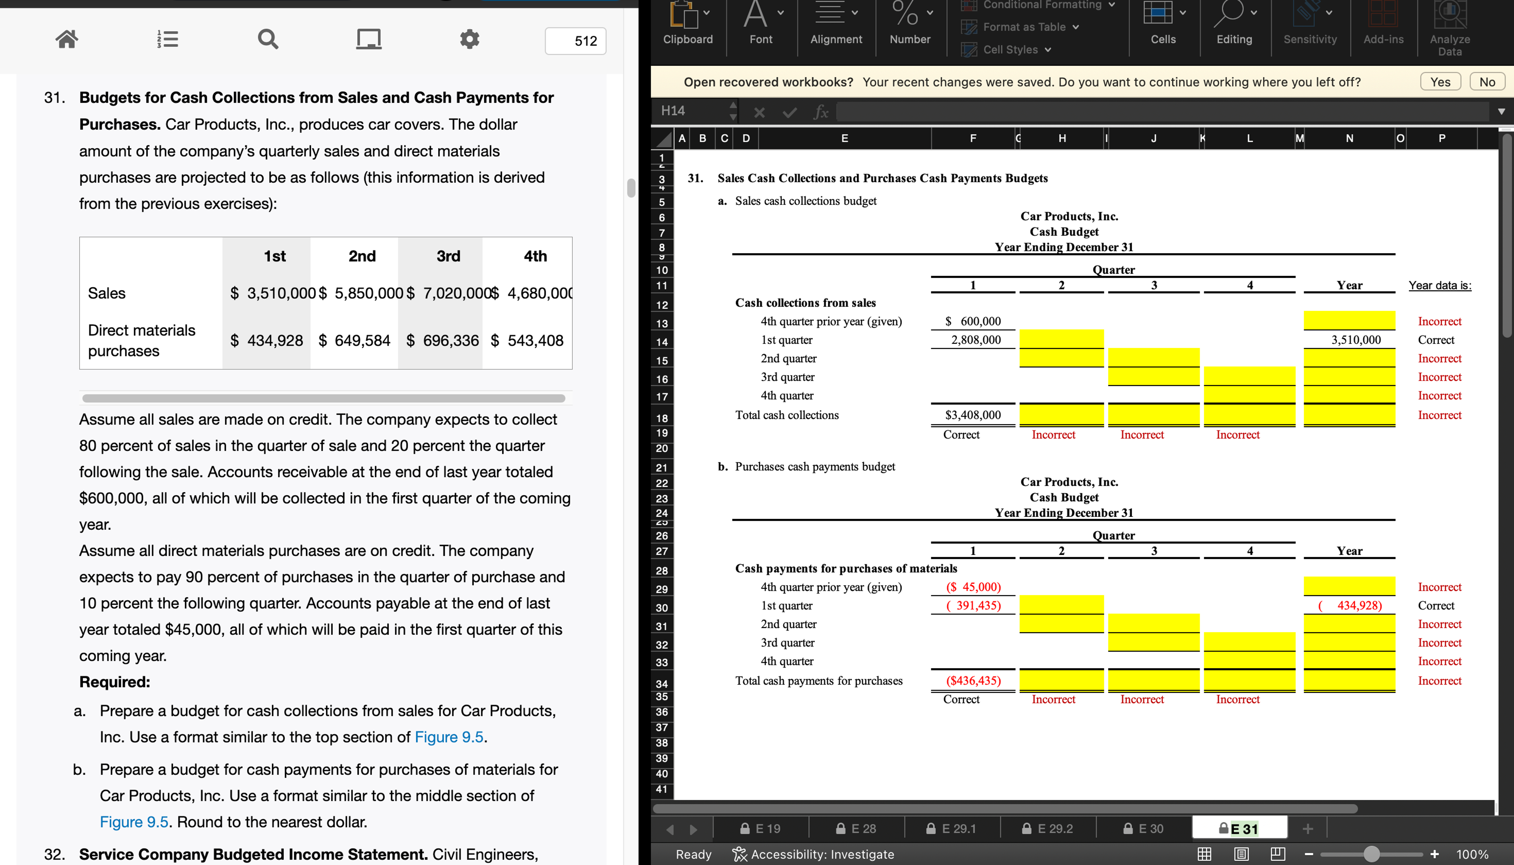This screenshot has height=865, width=1514.
Task: Click Accessibility: Investigate in status bar
Action: point(813,854)
